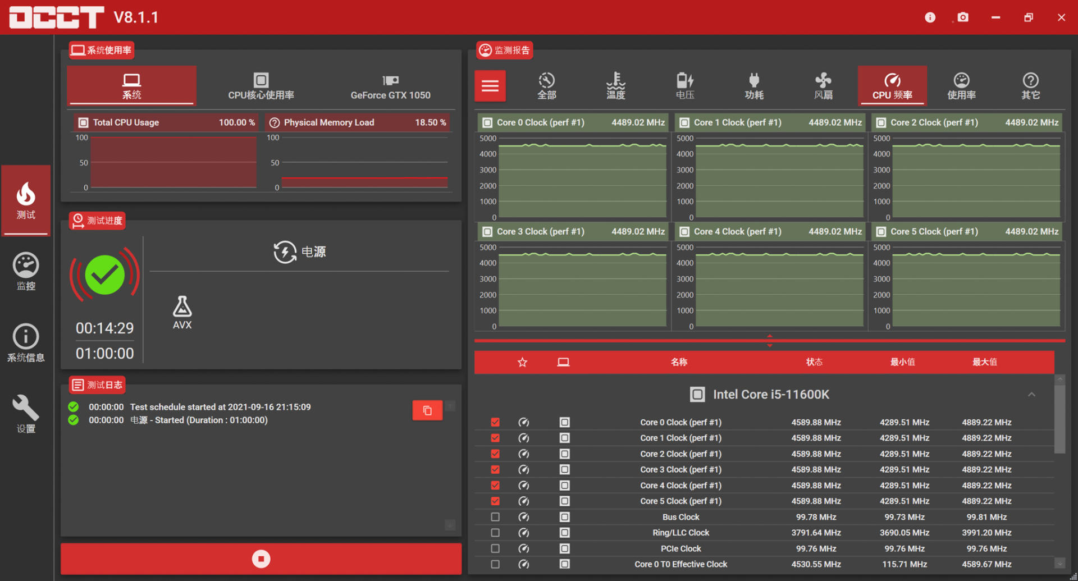Check the Ring/LLC Clock checkbox

[x=495, y=533]
